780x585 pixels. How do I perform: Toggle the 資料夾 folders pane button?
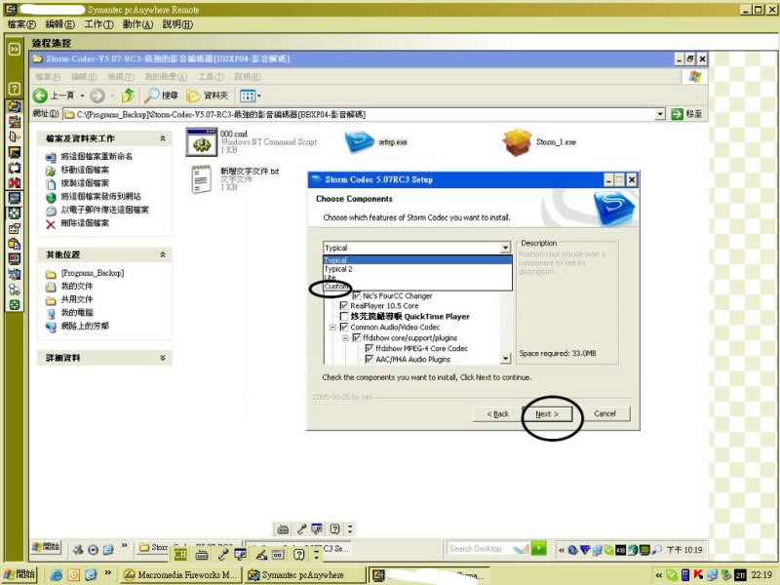207,96
